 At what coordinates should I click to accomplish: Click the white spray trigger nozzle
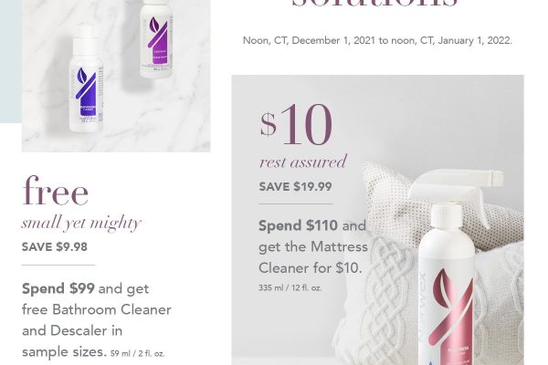coord(458,189)
